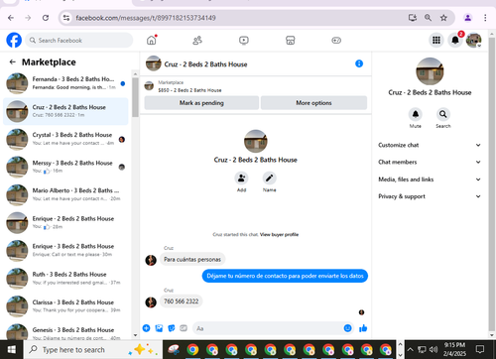The width and height of the screenshot is (496, 359).
Task: Click the 'Para cuántas personas' message
Action: click(x=192, y=259)
